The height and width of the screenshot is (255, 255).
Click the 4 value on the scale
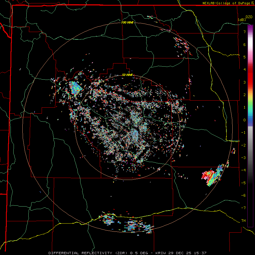pyautogui.click(x=245, y=70)
